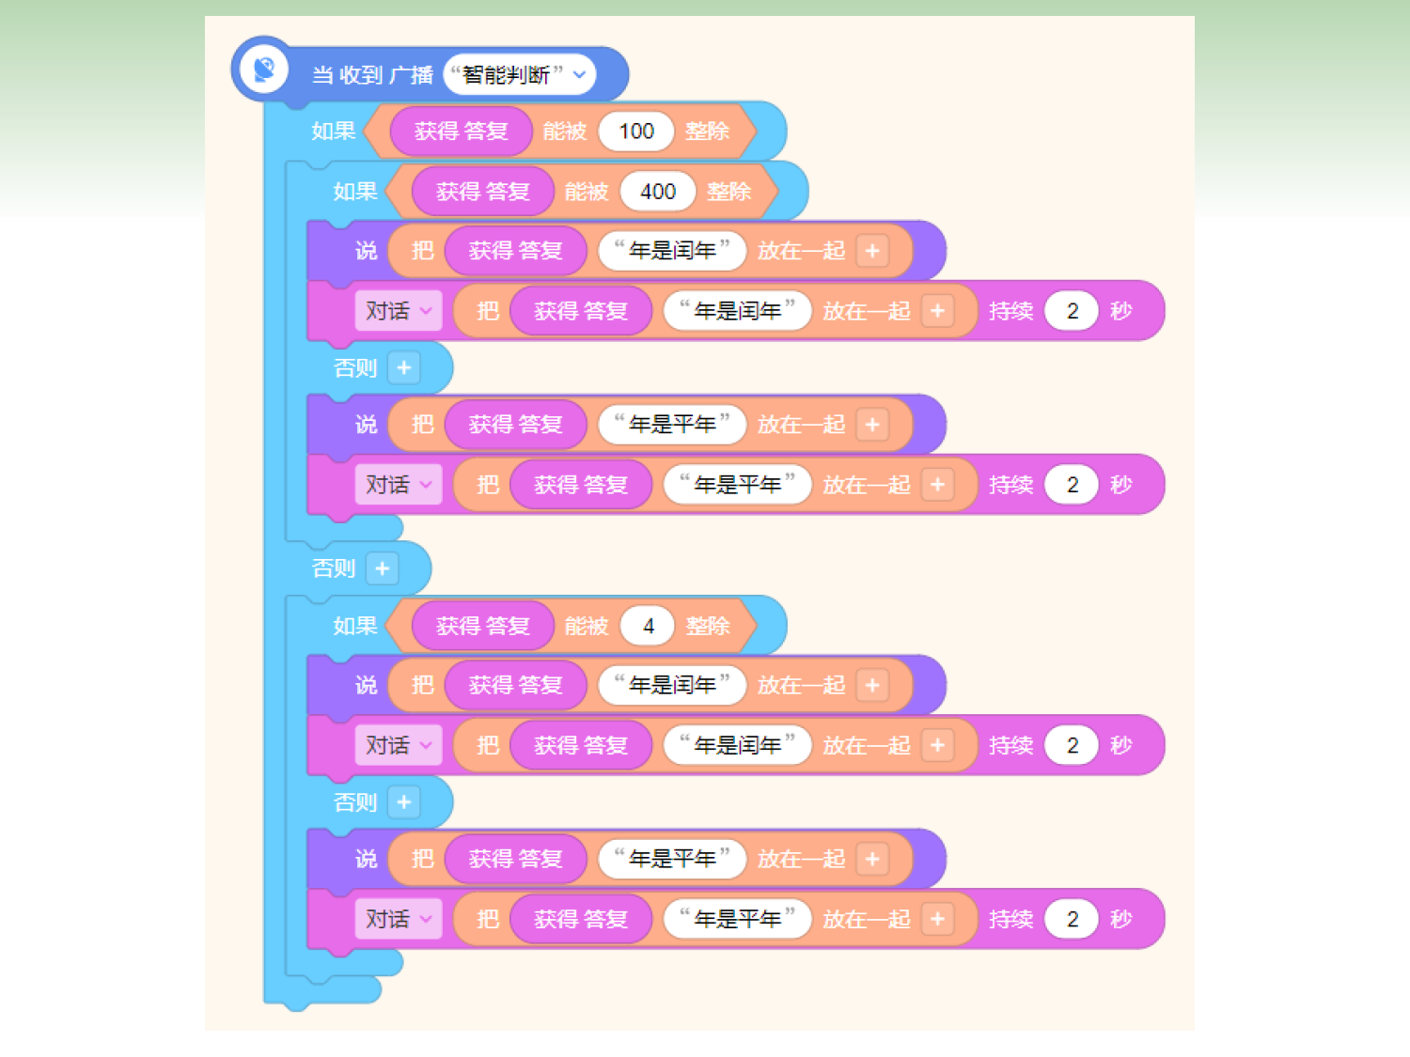This screenshot has width=1410, height=1057.
Task: Click plus icon in the topmost 说 block
Action: click(872, 251)
